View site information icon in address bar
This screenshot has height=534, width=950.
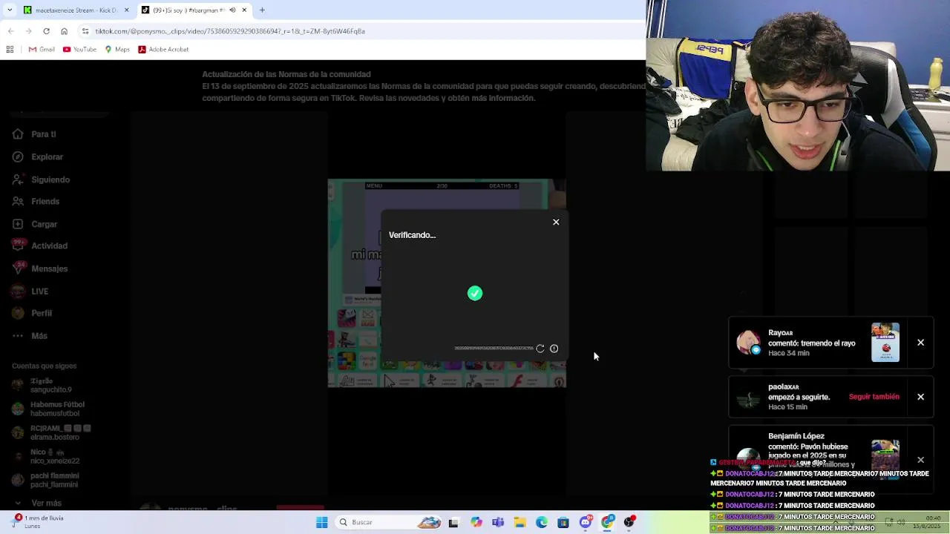coord(85,31)
